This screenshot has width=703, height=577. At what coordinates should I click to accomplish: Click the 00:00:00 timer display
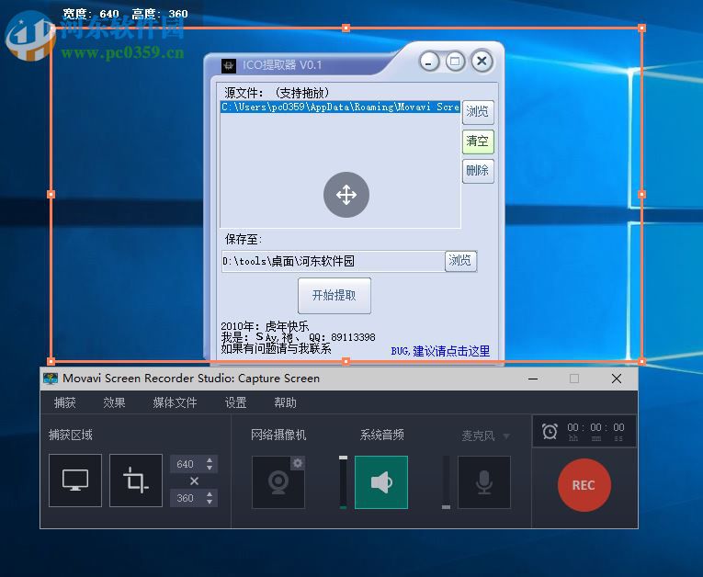595,431
